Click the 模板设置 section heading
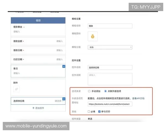The height and width of the screenshot is (133, 166). pyautogui.click(x=76, y=19)
